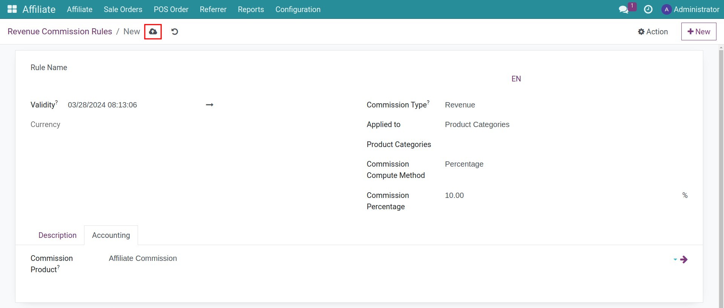Click the Commission Percentage 10.00 field
The height and width of the screenshot is (308, 724).
click(x=562, y=195)
